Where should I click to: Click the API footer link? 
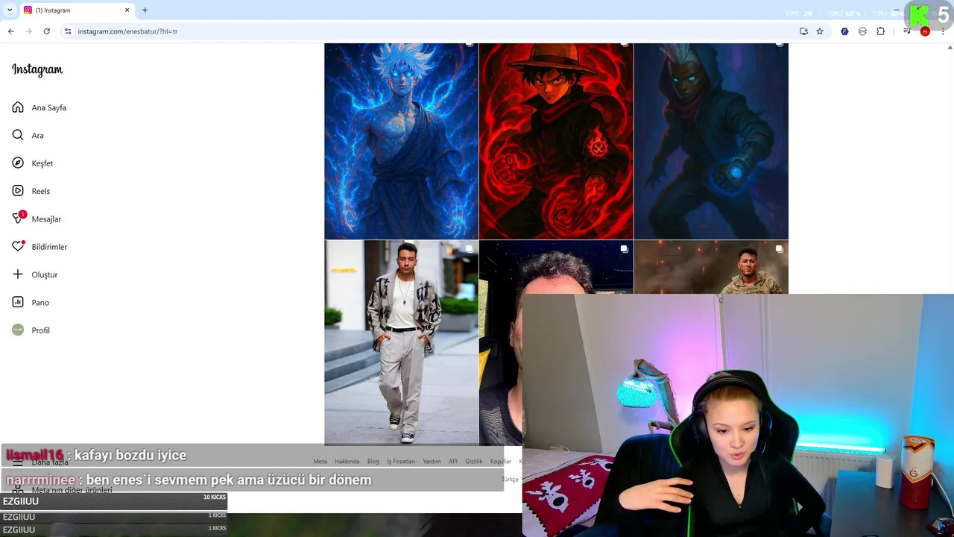453,461
